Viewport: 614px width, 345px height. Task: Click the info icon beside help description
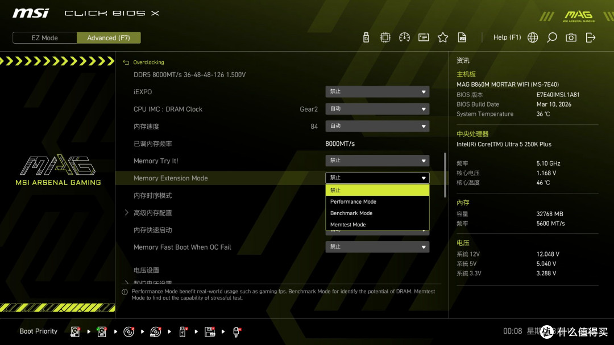click(x=125, y=292)
